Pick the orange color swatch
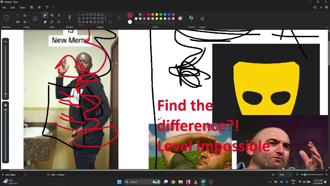The height and width of the screenshot is (186, 330). click(153, 14)
